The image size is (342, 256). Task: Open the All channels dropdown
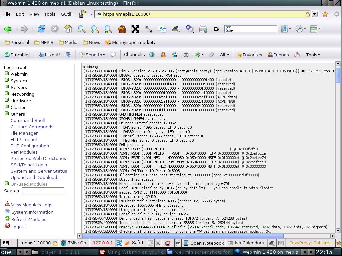225,55
